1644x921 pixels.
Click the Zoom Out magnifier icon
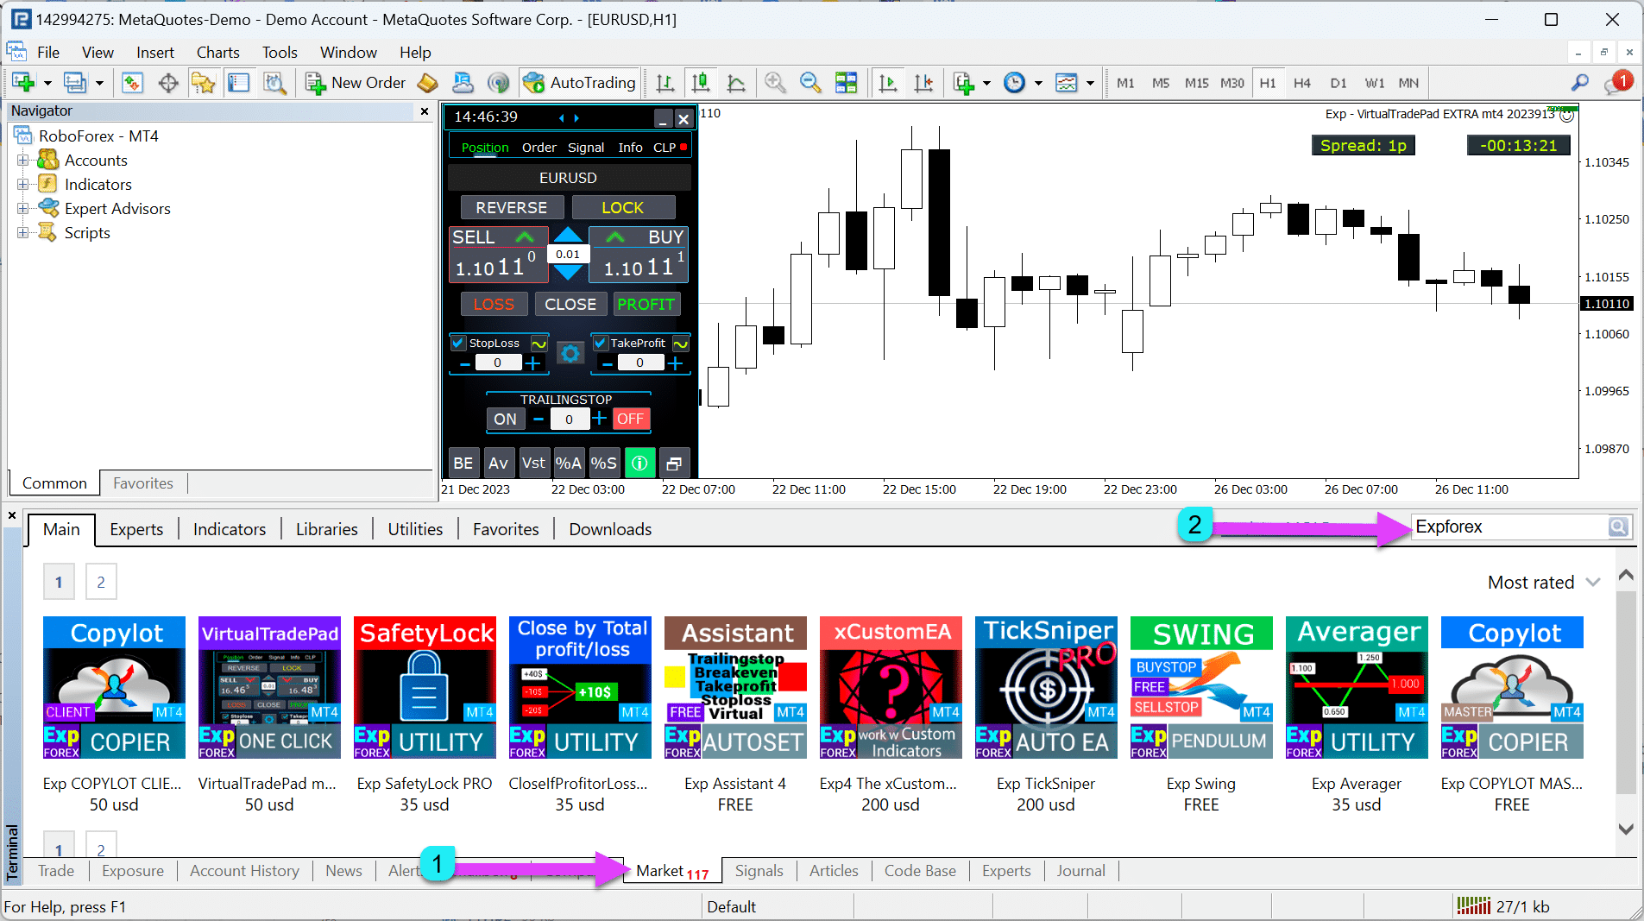click(x=809, y=83)
